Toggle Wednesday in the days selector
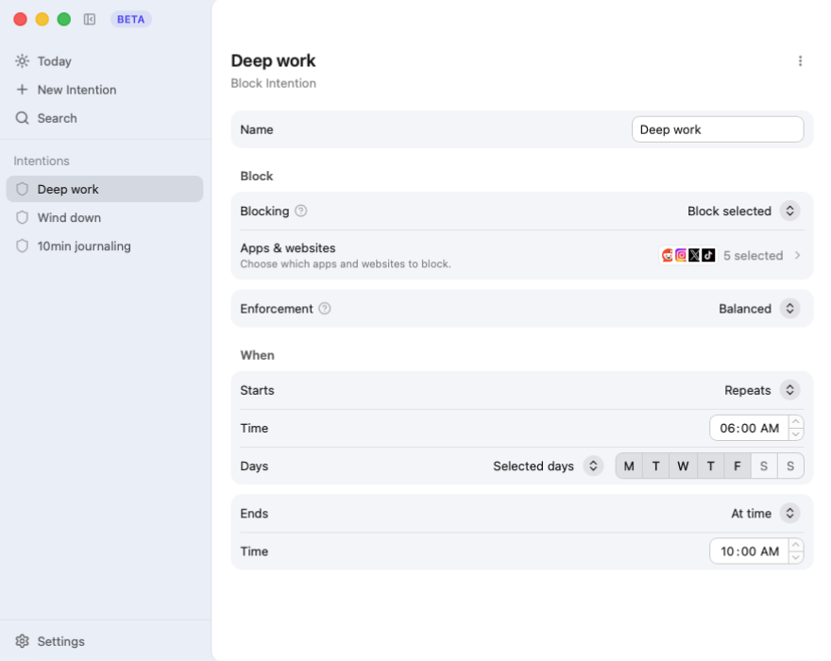This screenshot has width=831, height=661. (683, 466)
